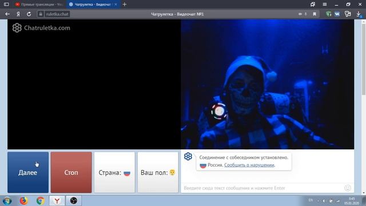Check the microphone permission icon in the address bar
This screenshot has height=206, width=366.
[x=305, y=14]
